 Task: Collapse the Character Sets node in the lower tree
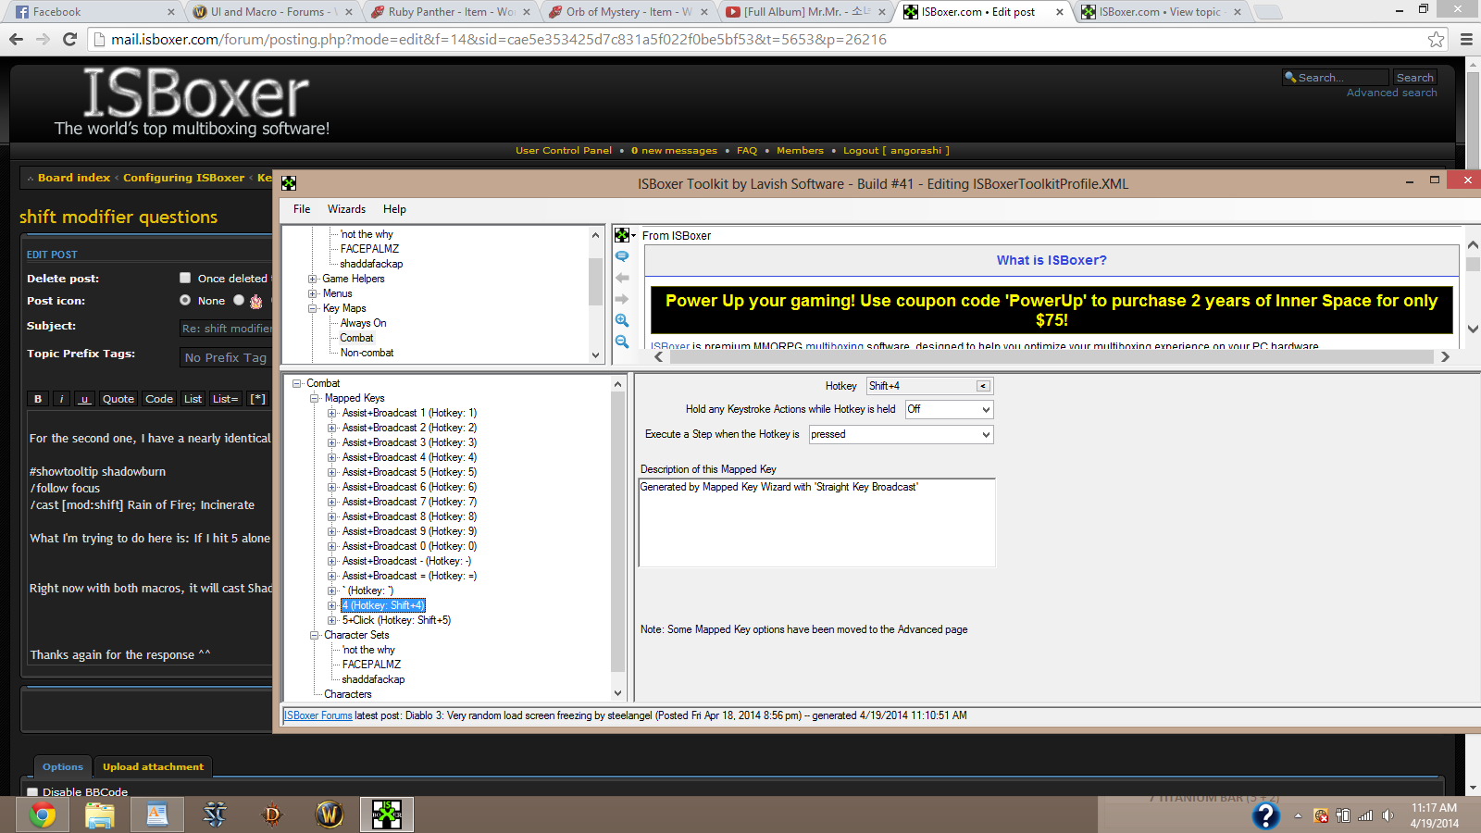pyautogui.click(x=315, y=635)
